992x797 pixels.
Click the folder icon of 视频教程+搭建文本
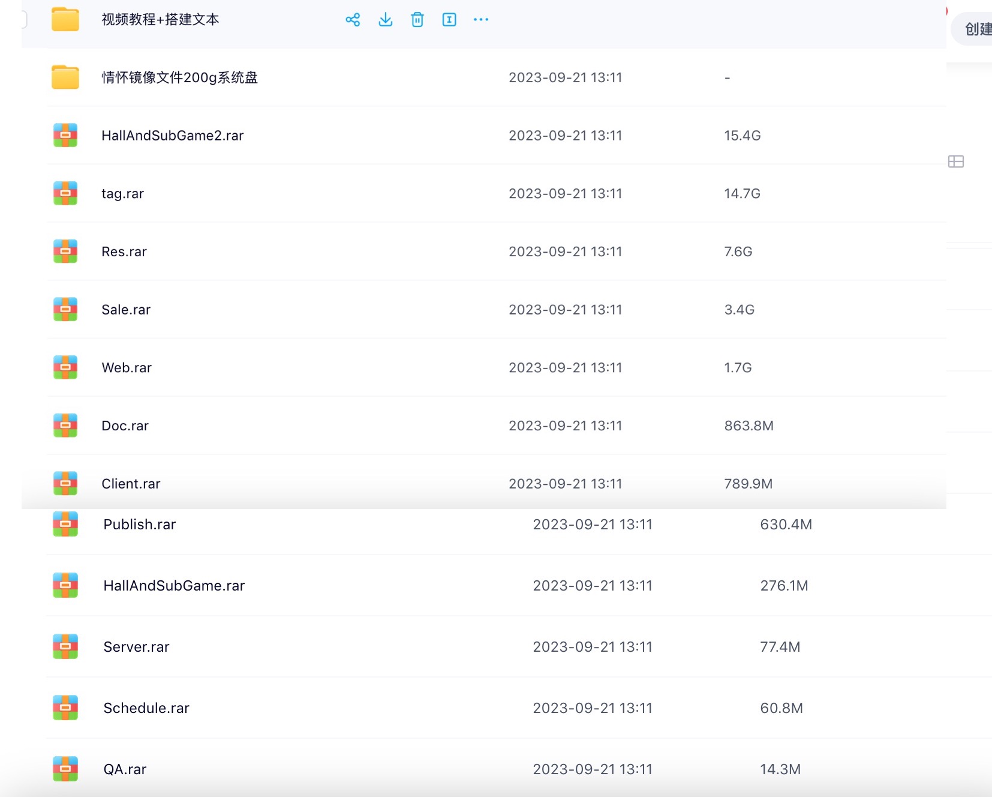pyautogui.click(x=65, y=19)
